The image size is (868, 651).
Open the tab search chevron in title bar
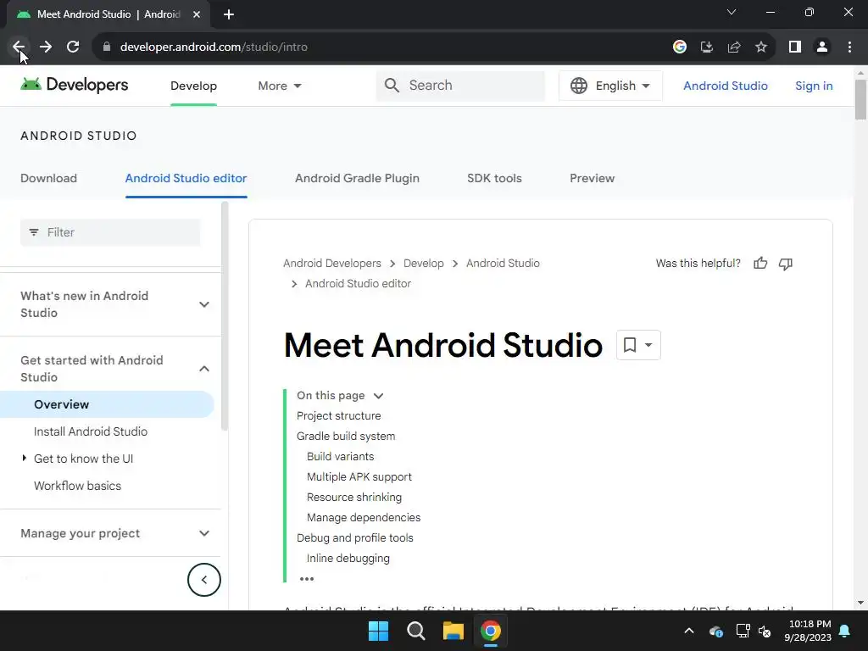pyautogui.click(x=732, y=12)
